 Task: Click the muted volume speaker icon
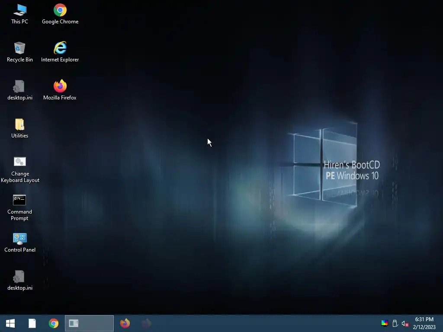[405, 323]
